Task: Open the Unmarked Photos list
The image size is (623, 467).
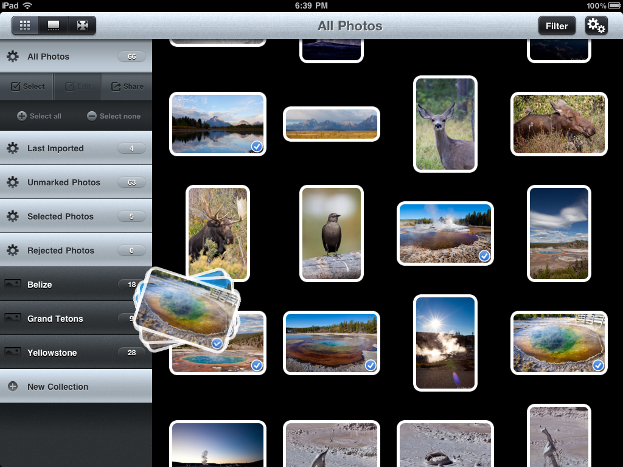Action: (x=76, y=182)
